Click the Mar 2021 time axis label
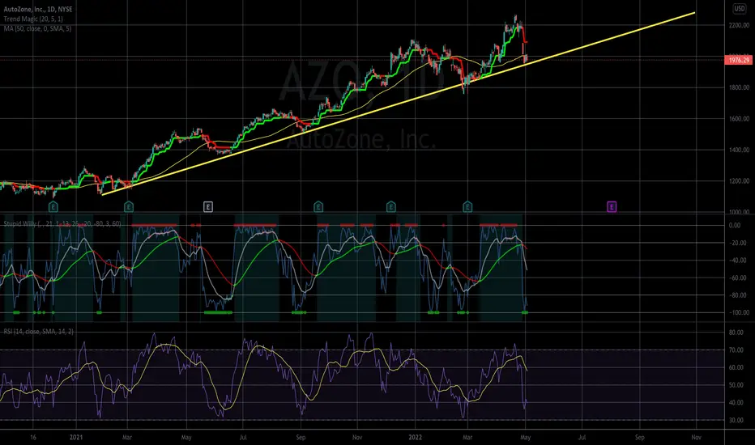 127,437
